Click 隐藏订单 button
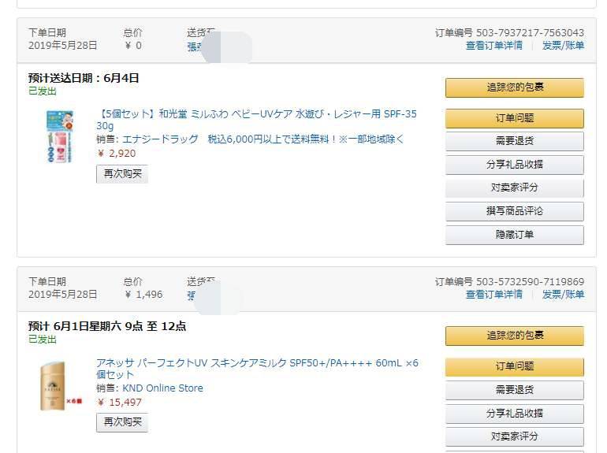Viewport: 607px width, 453px height. click(x=515, y=235)
